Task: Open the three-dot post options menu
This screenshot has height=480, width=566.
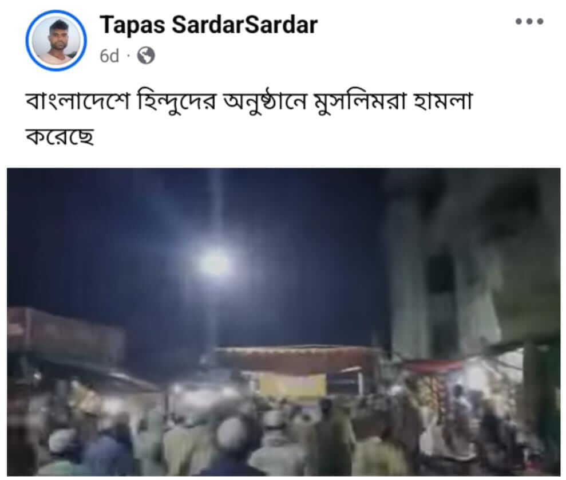Action: coord(529,21)
